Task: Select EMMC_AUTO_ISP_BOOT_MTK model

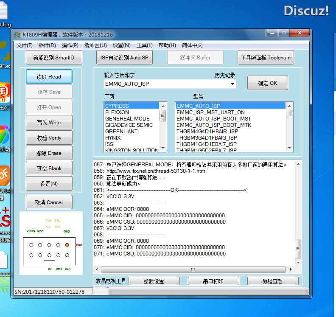Action: pyautogui.click(x=230, y=125)
